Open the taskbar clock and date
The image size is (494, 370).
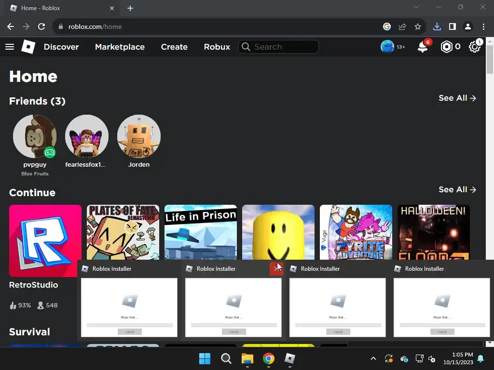(x=458, y=358)
